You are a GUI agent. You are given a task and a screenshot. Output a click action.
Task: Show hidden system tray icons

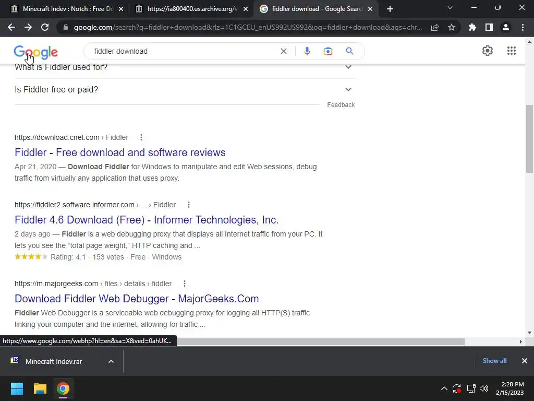tap(444, 388)
